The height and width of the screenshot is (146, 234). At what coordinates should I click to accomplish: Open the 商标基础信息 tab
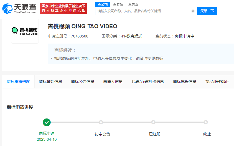pyautogui.click(x=50, y=82)
